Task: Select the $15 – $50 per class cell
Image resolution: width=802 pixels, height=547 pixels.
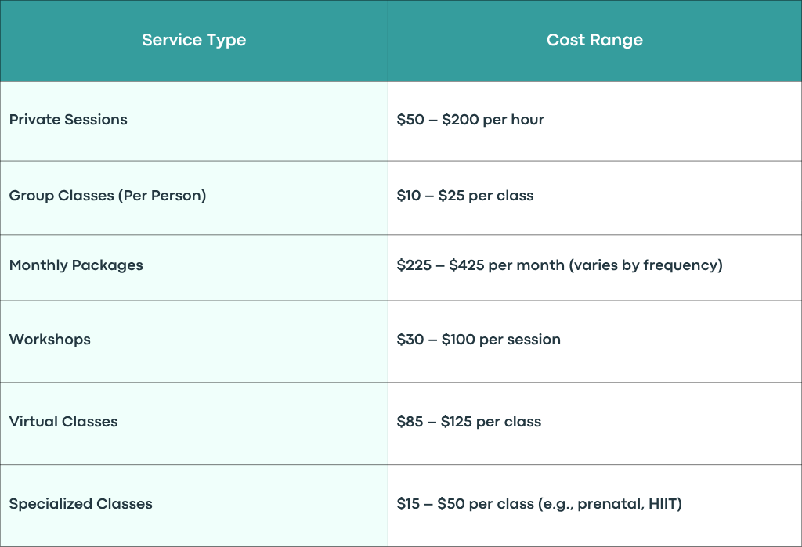Action: pos(595,506)
